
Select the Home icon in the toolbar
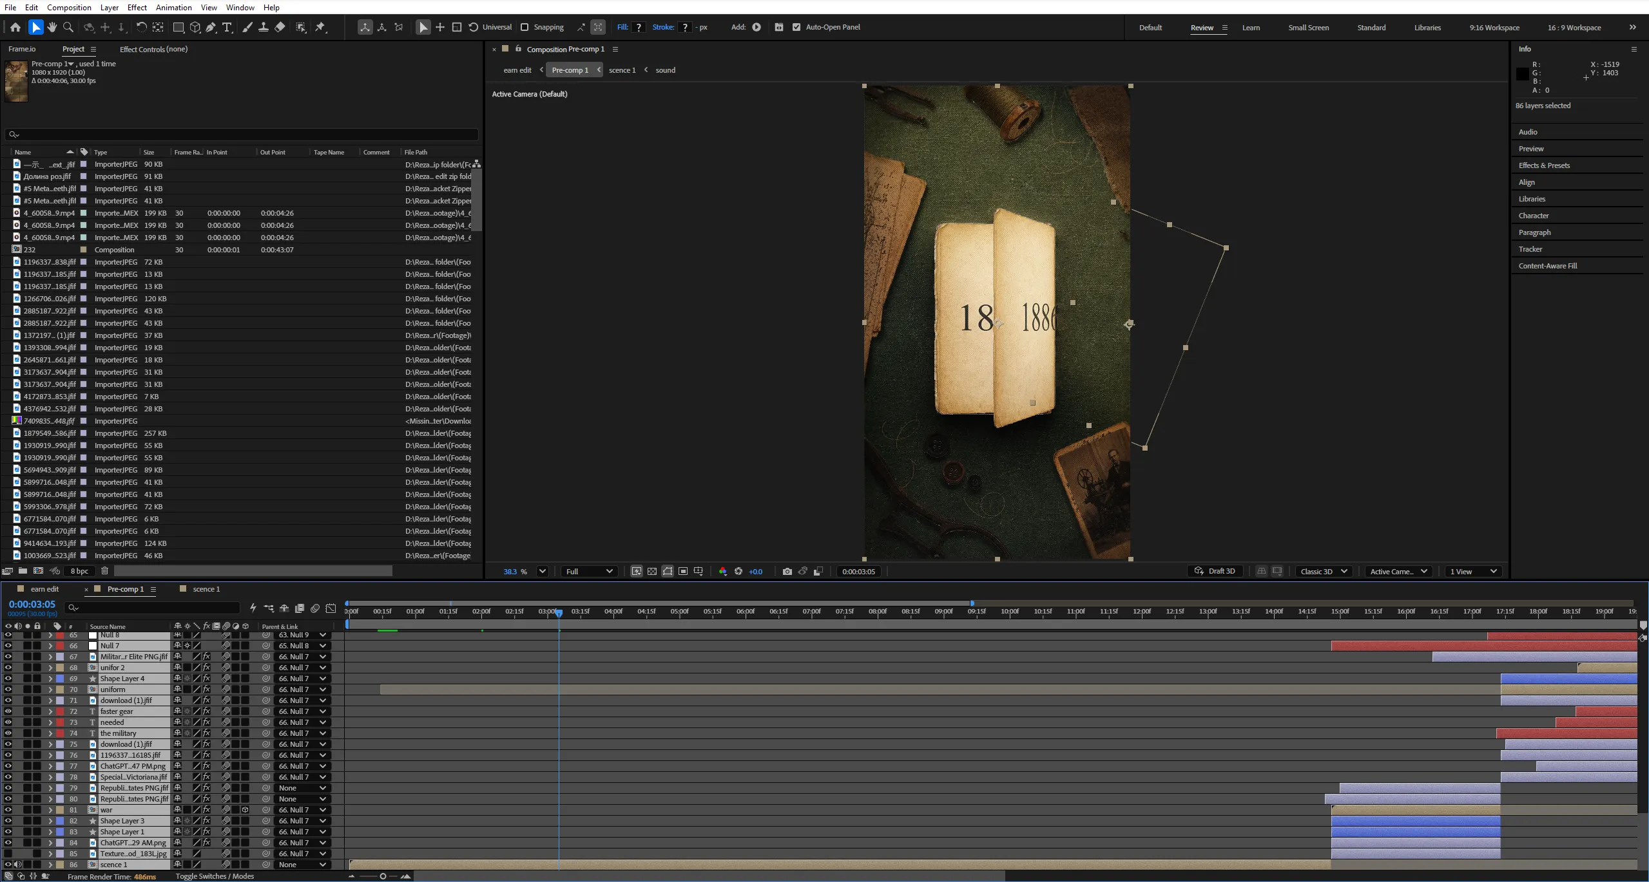click(15, 27)
